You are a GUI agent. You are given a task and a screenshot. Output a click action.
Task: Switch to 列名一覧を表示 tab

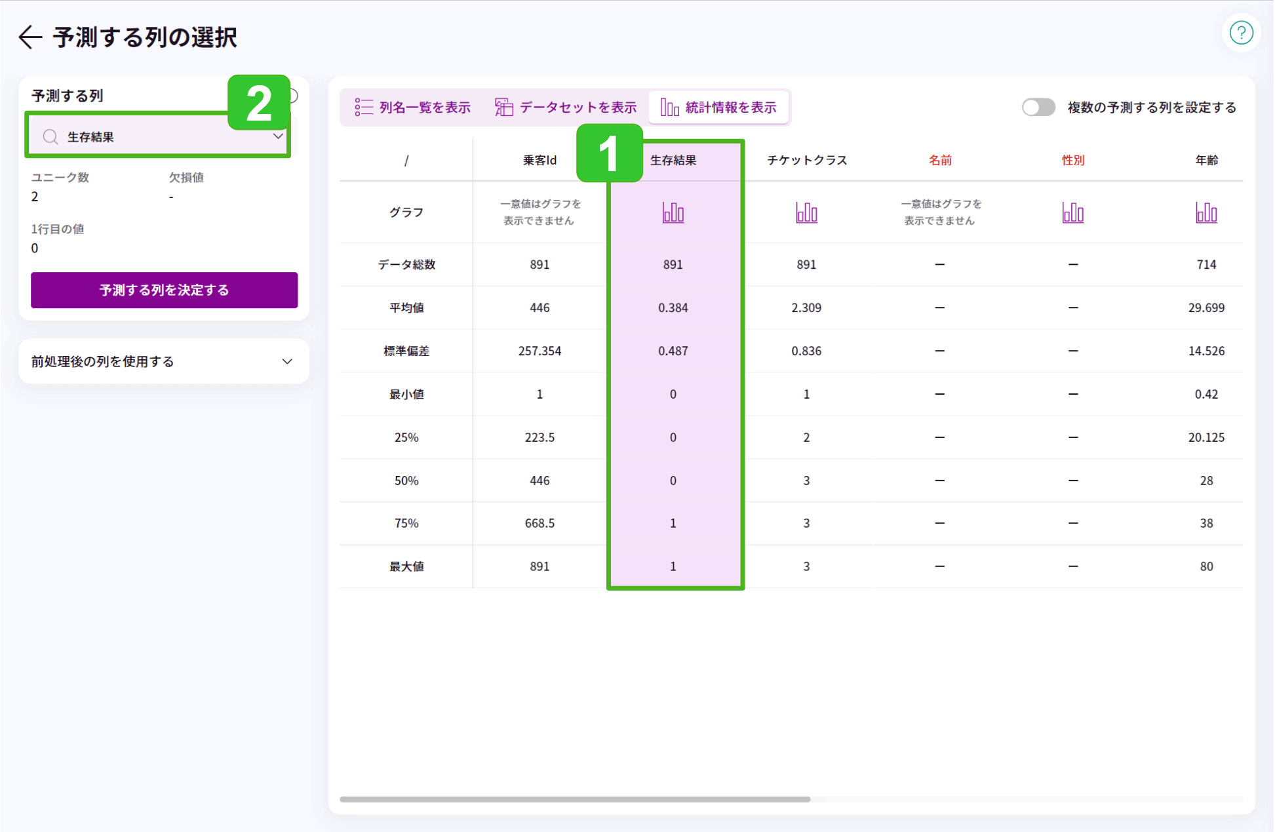pos(412,107)
